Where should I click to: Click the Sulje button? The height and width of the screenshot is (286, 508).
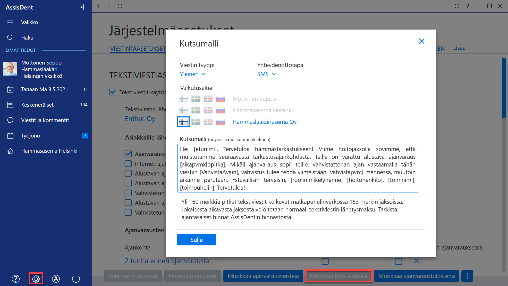[197, 240]
